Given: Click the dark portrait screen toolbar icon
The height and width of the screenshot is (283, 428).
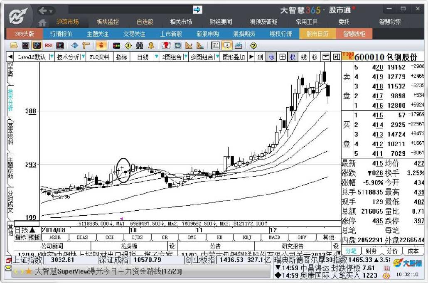Looking at the screenshot, I should 60,45.
